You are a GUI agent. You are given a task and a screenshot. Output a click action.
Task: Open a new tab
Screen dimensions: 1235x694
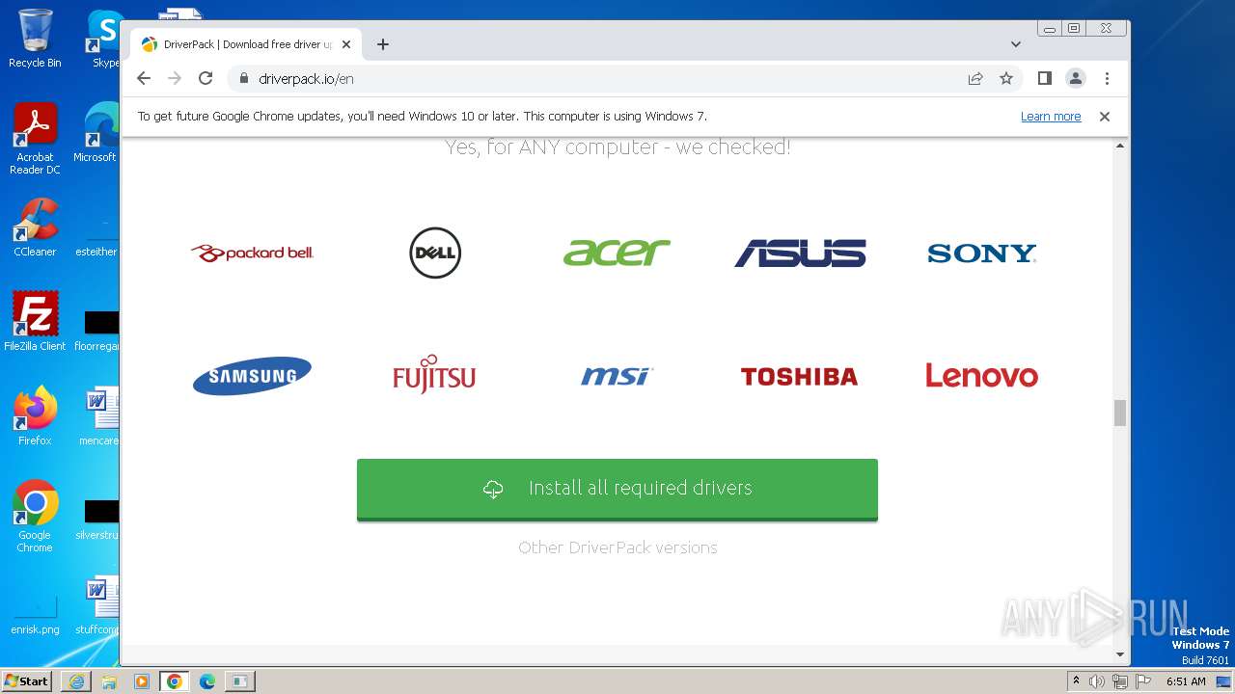point(383,44)
